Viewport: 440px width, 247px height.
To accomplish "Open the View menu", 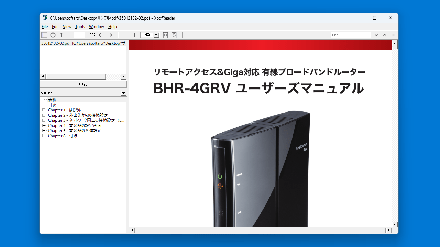I will (x=67, y=27).
